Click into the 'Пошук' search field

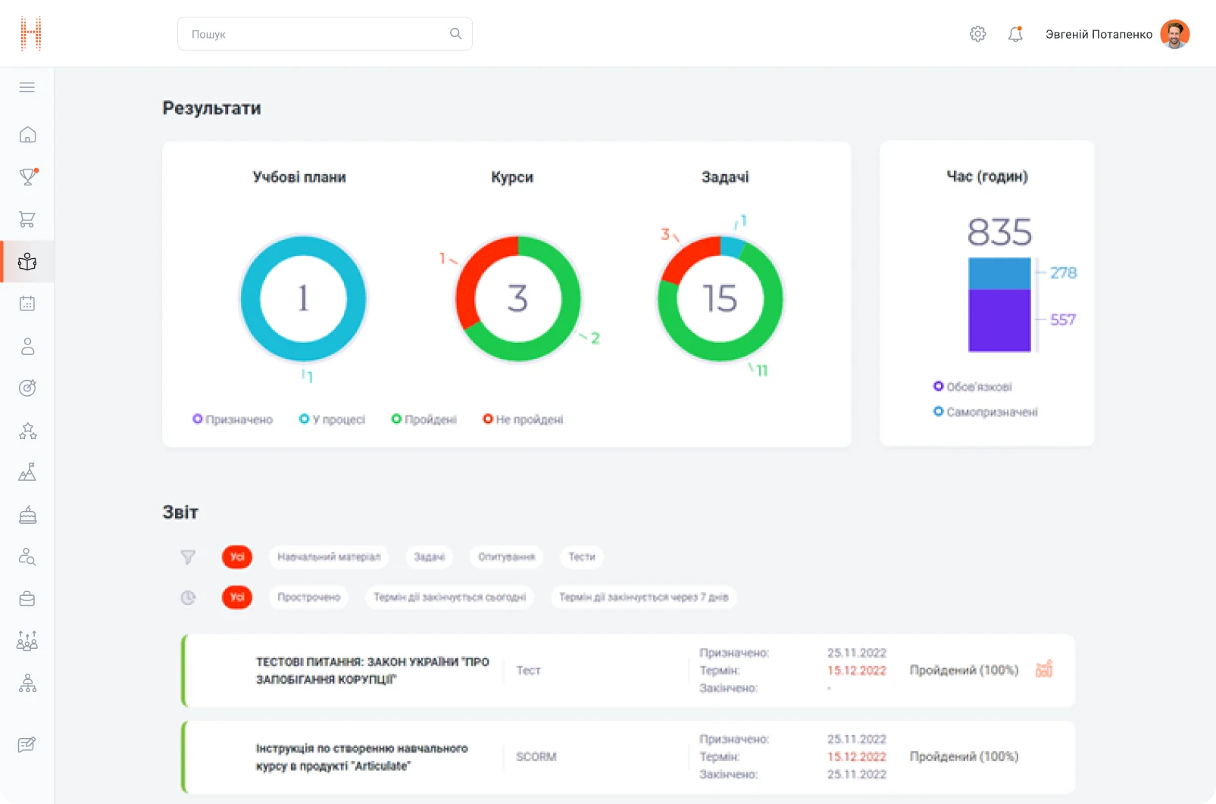pos(318,34)
